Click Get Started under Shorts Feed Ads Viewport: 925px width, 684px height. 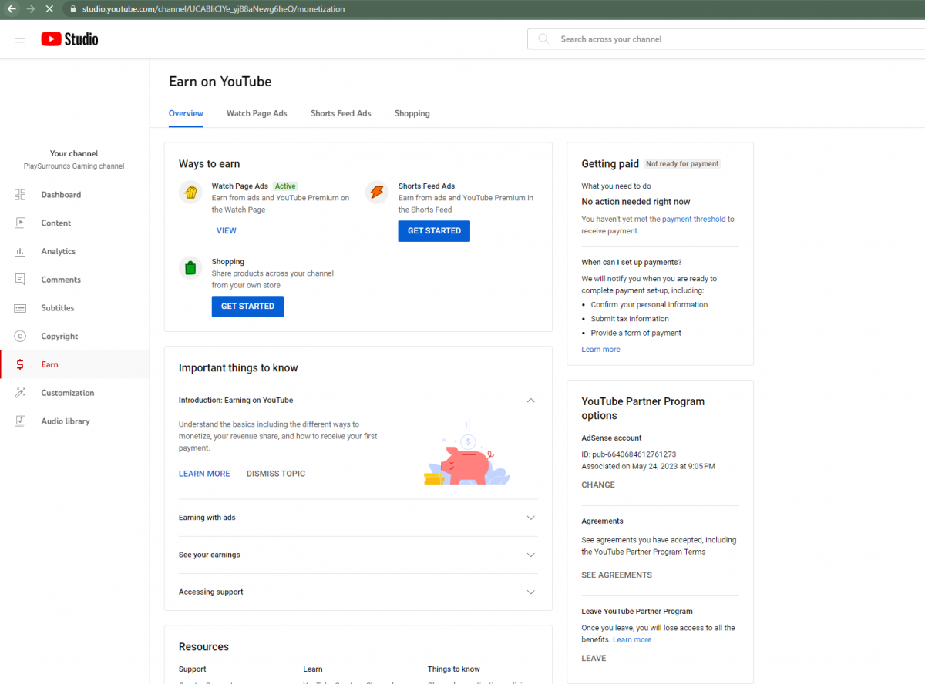[434, 231]
